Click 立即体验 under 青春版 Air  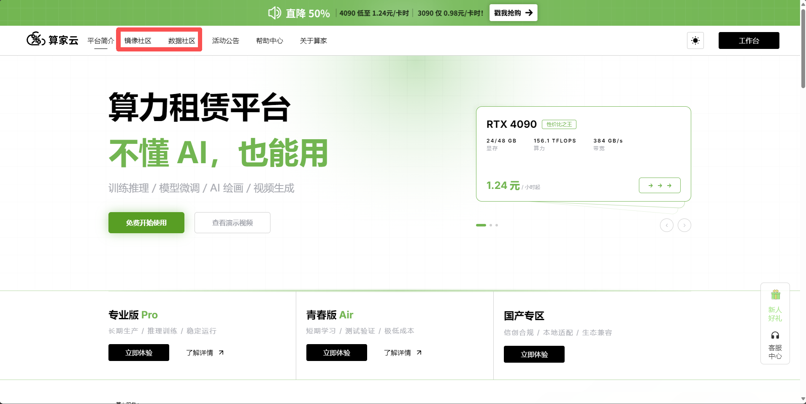(x=337, y=353)
